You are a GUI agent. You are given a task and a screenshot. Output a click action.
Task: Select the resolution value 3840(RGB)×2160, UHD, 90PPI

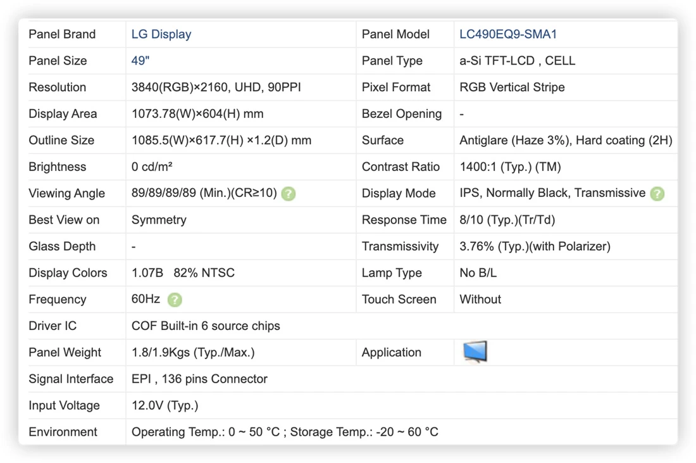(x=216, y=87)
